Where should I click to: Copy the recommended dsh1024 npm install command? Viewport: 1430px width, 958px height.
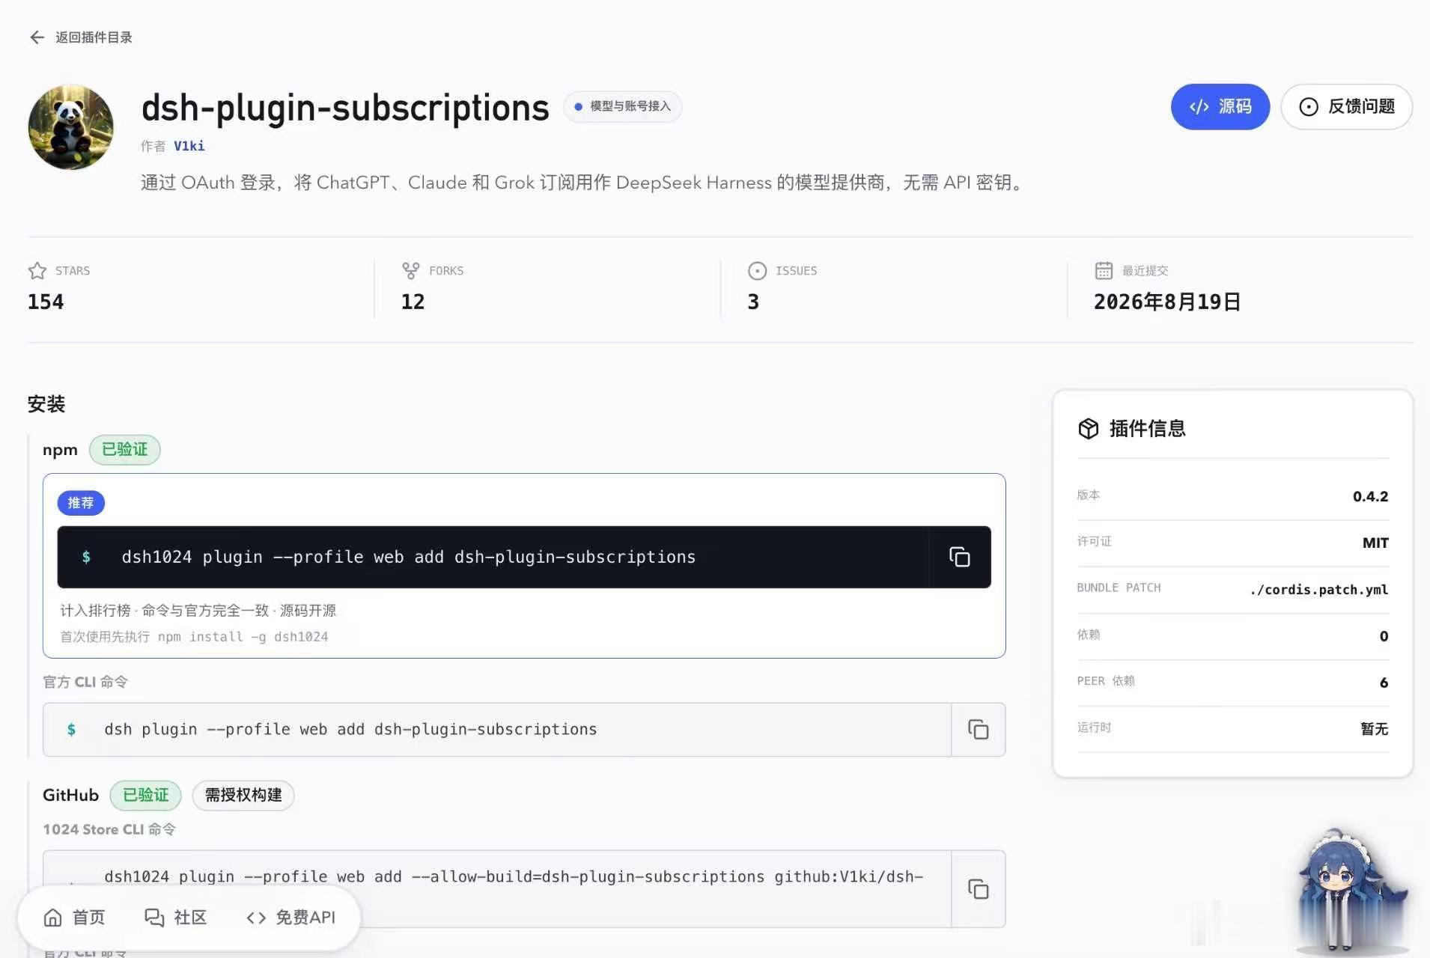pyautogui.click(x=960, y=557)
